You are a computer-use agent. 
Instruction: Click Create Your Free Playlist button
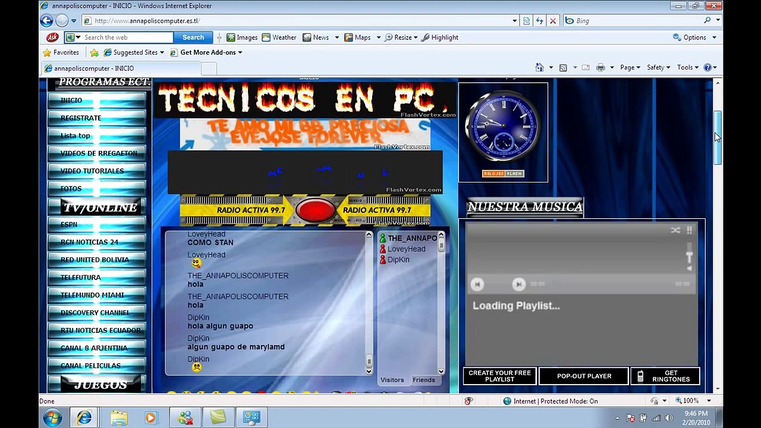click(x=499, y=376)
